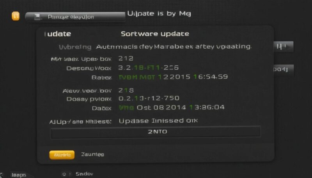Select the new version value 0.2.13-r12-750
The height and width of the screenshot is (178, 312).
149,98
